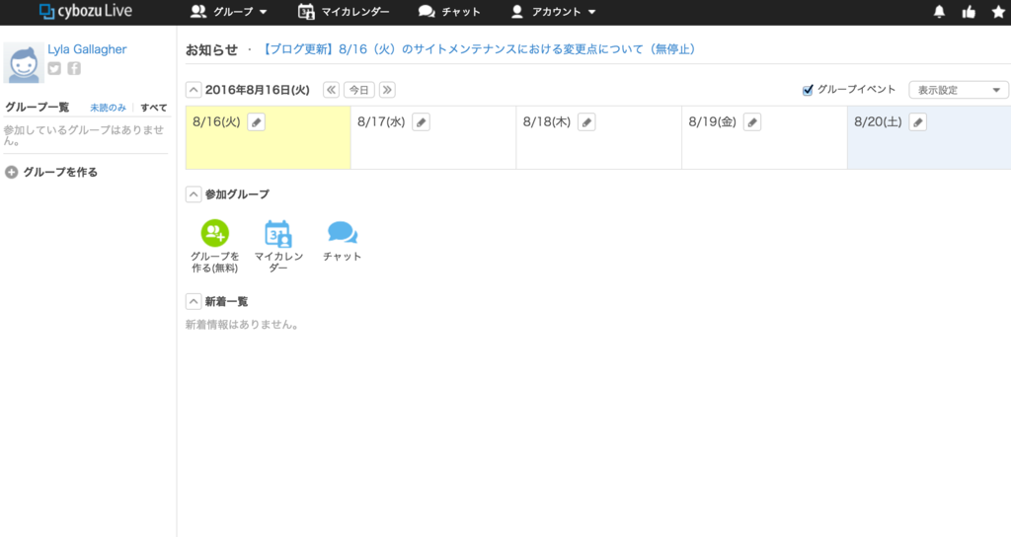Screen dimensions: 1011x537
Task: Open the チャット top menu item
Action: point(449,12)
